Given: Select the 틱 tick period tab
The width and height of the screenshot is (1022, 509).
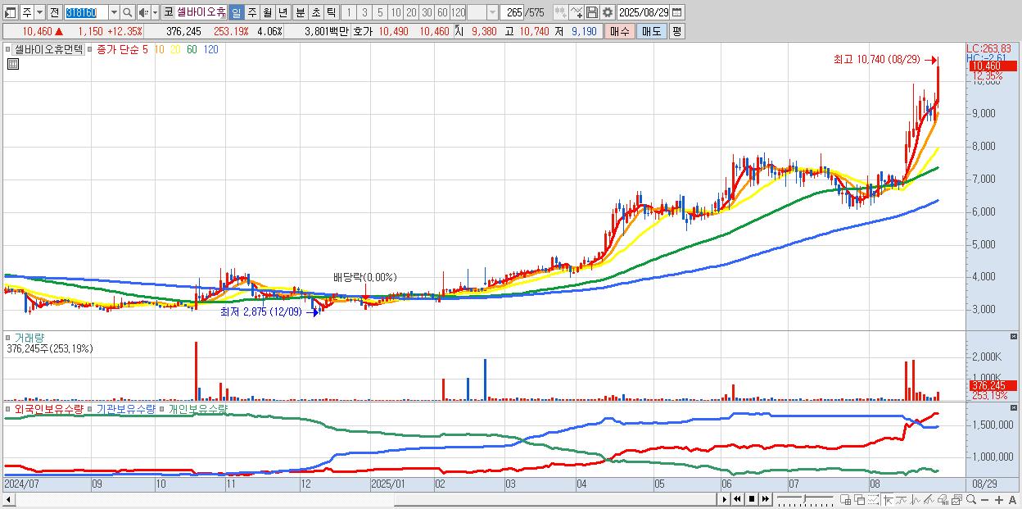Looking at the screenshot, I should pos(331,12).
